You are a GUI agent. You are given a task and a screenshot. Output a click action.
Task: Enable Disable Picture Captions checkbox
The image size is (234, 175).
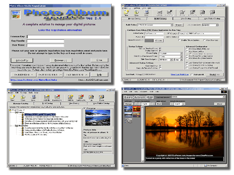coord(180,40)
